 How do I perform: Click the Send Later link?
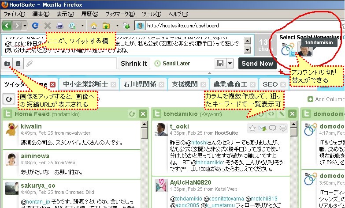tap(176, 64)
